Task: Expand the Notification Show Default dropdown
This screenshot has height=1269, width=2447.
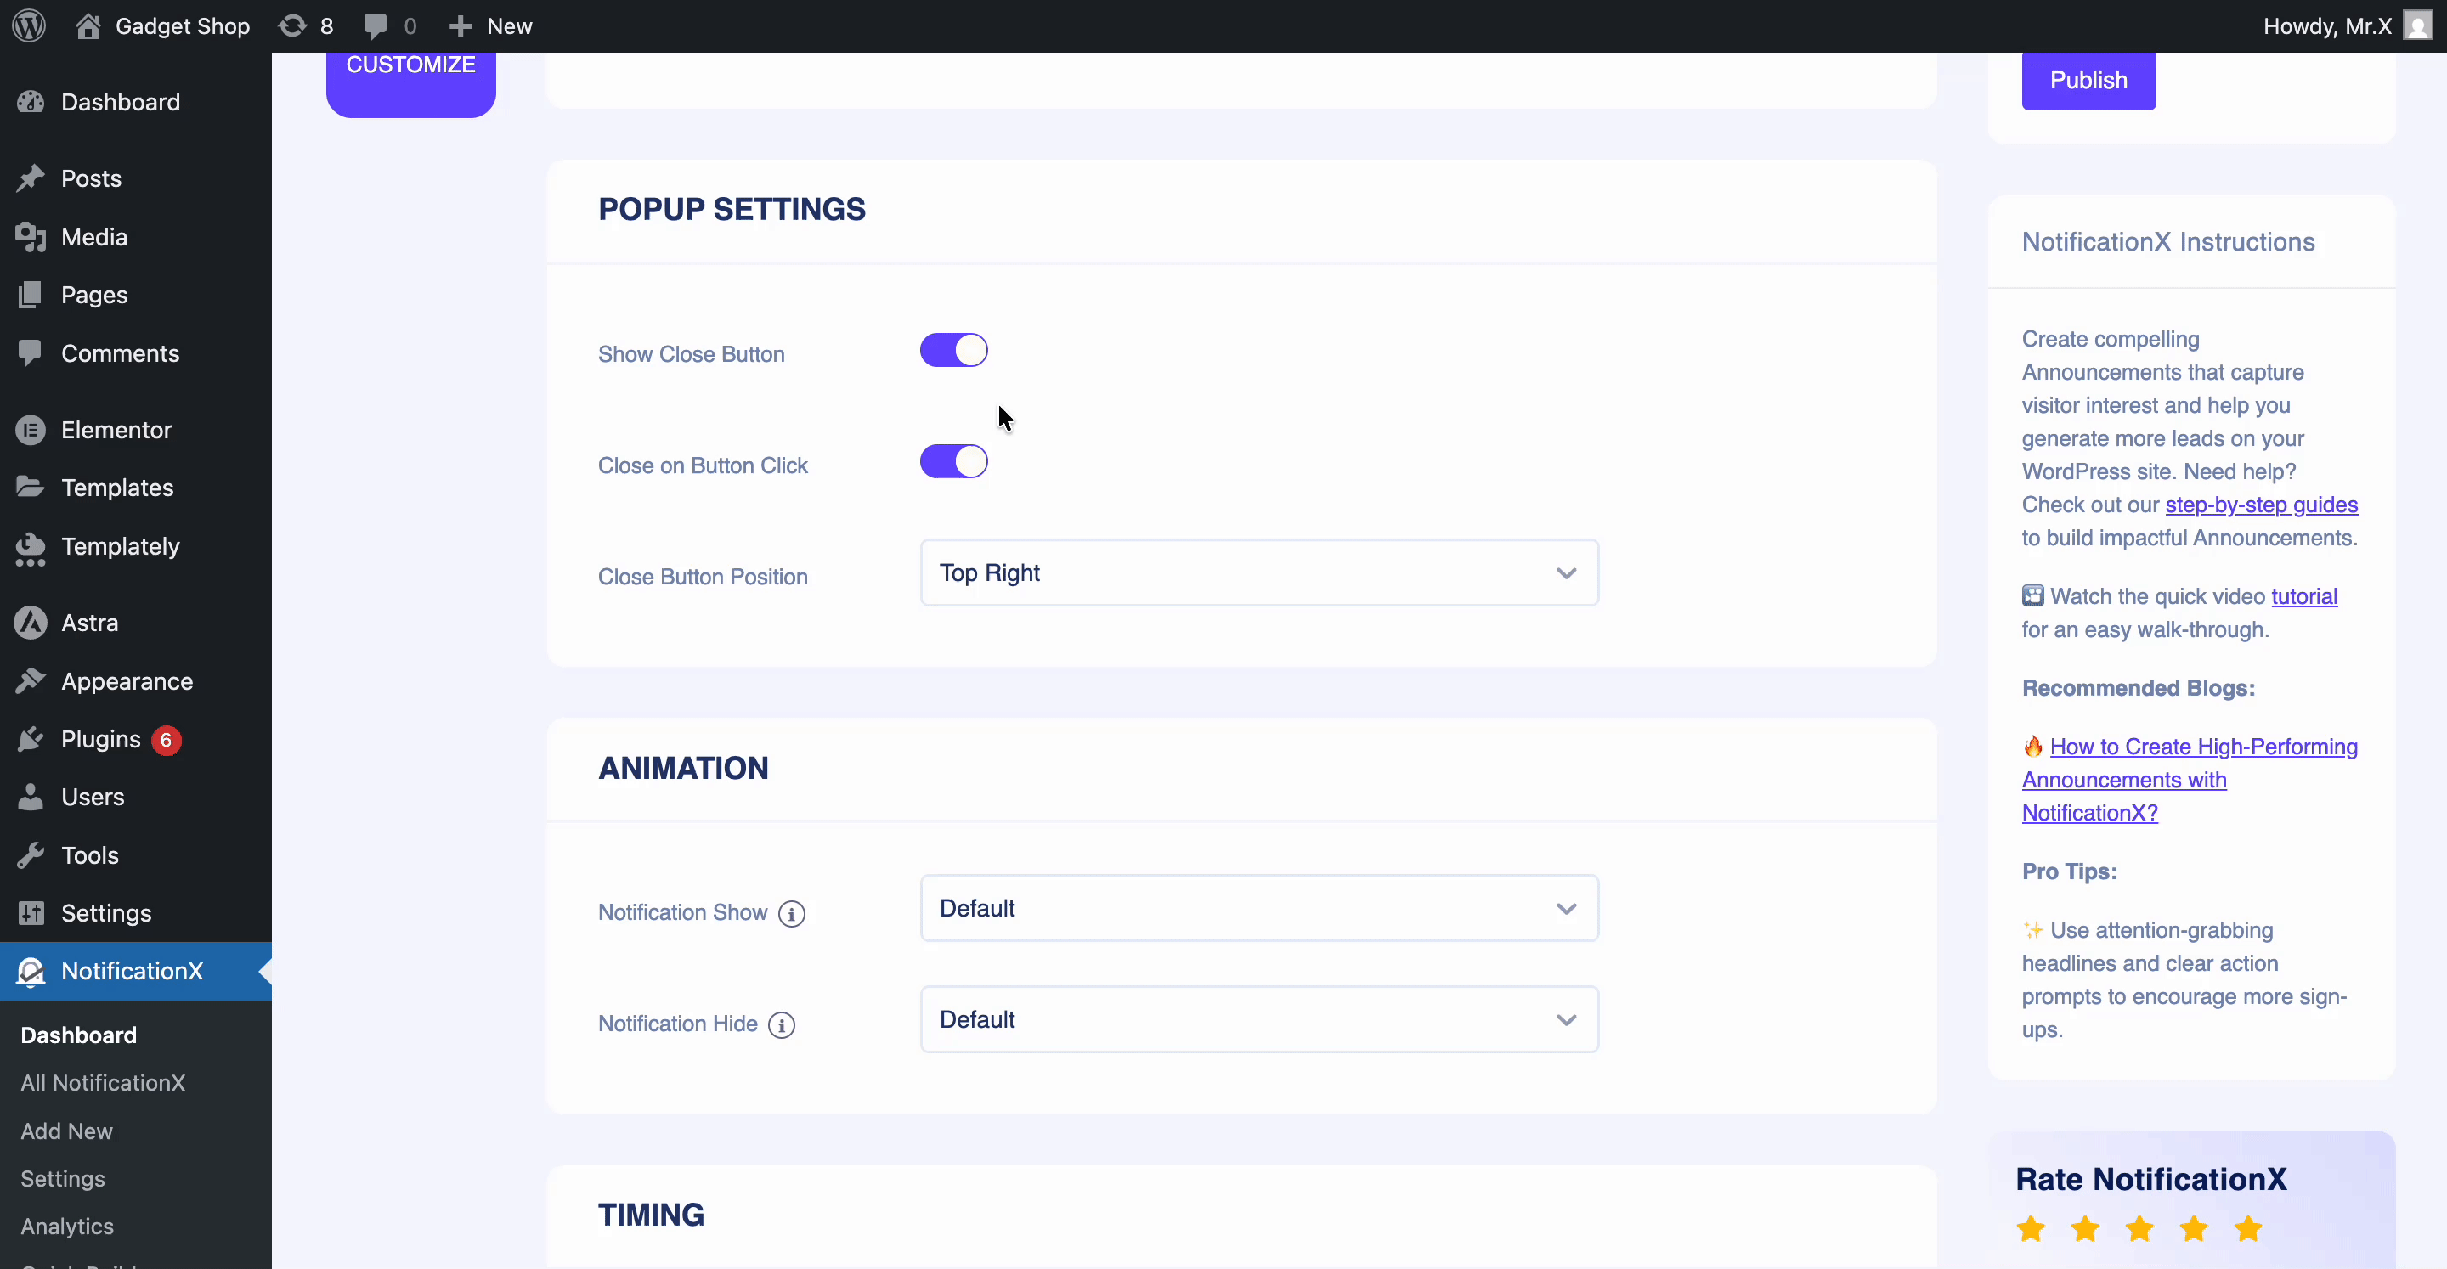Action: click(1257, 908)
